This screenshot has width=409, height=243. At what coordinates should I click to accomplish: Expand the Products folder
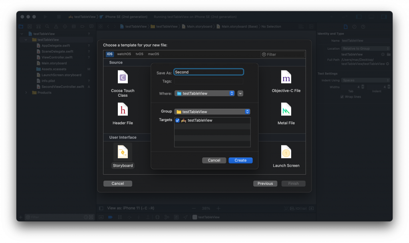click(x=26, y=93)
